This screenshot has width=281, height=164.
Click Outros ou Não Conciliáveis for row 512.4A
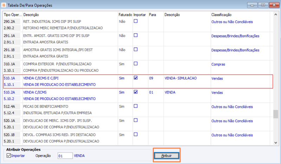tap(232, 107)
